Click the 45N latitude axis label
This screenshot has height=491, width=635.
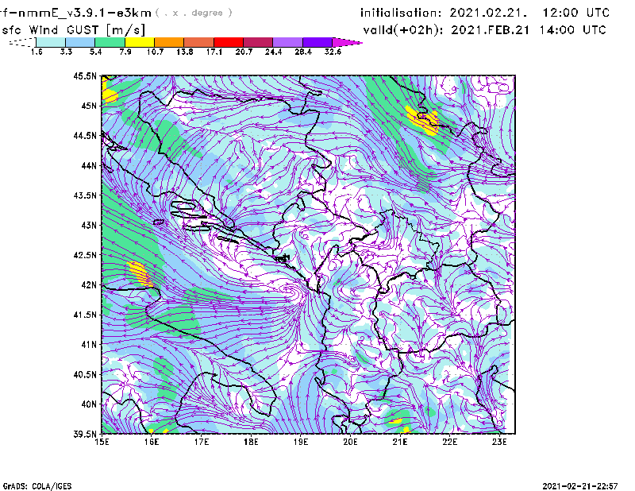(89, 106)
